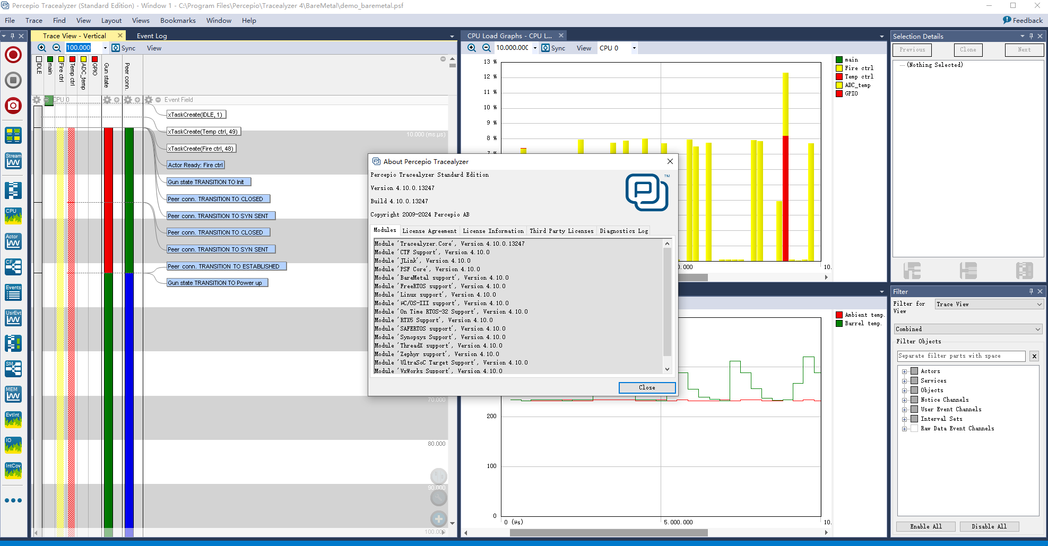Zoom in on the Trace View

[x=42, y=48]
